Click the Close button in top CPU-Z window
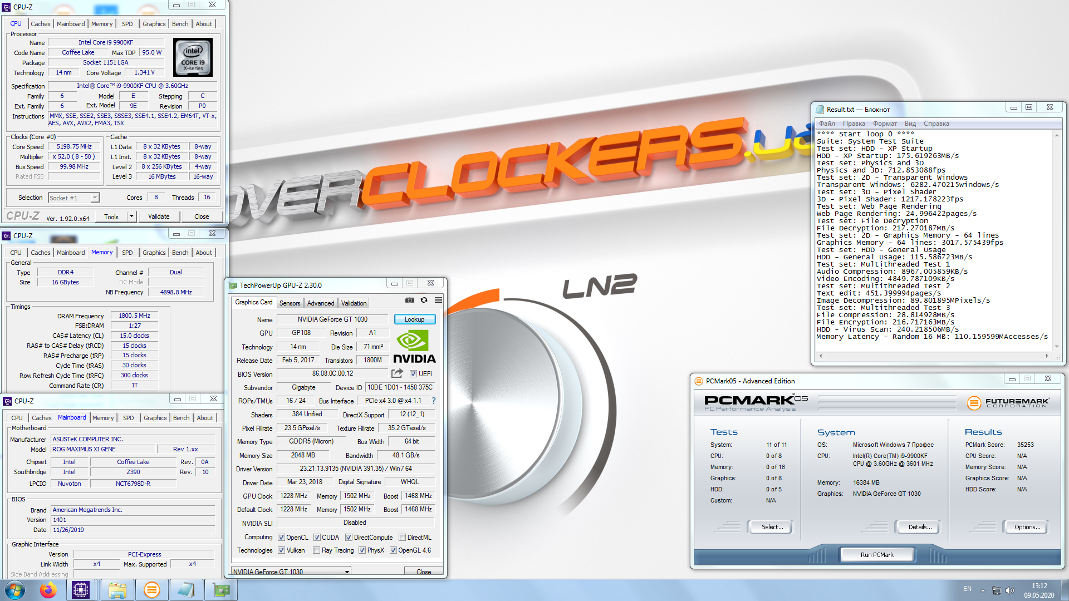The width and height of the screenshot is (1069, 601). coord(202,216)
